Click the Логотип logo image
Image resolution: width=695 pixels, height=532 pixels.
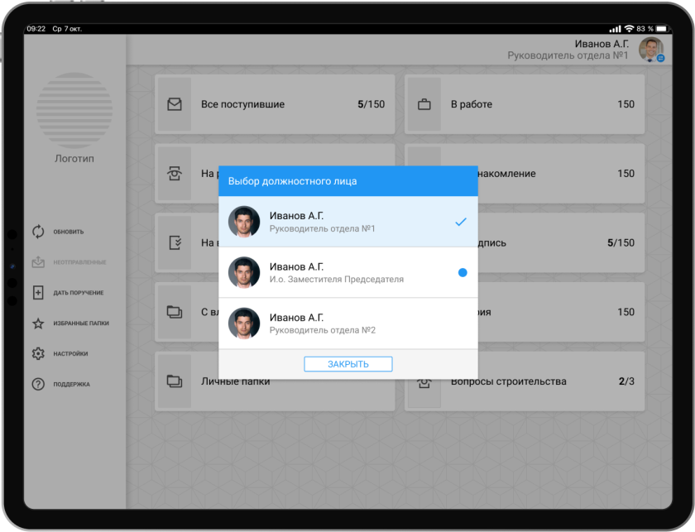(74, 110)
